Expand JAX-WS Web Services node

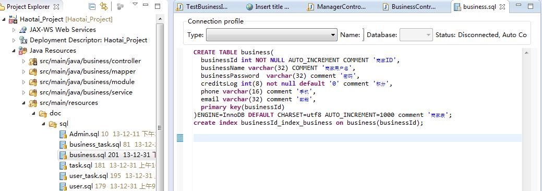click(x=14, y=30)
